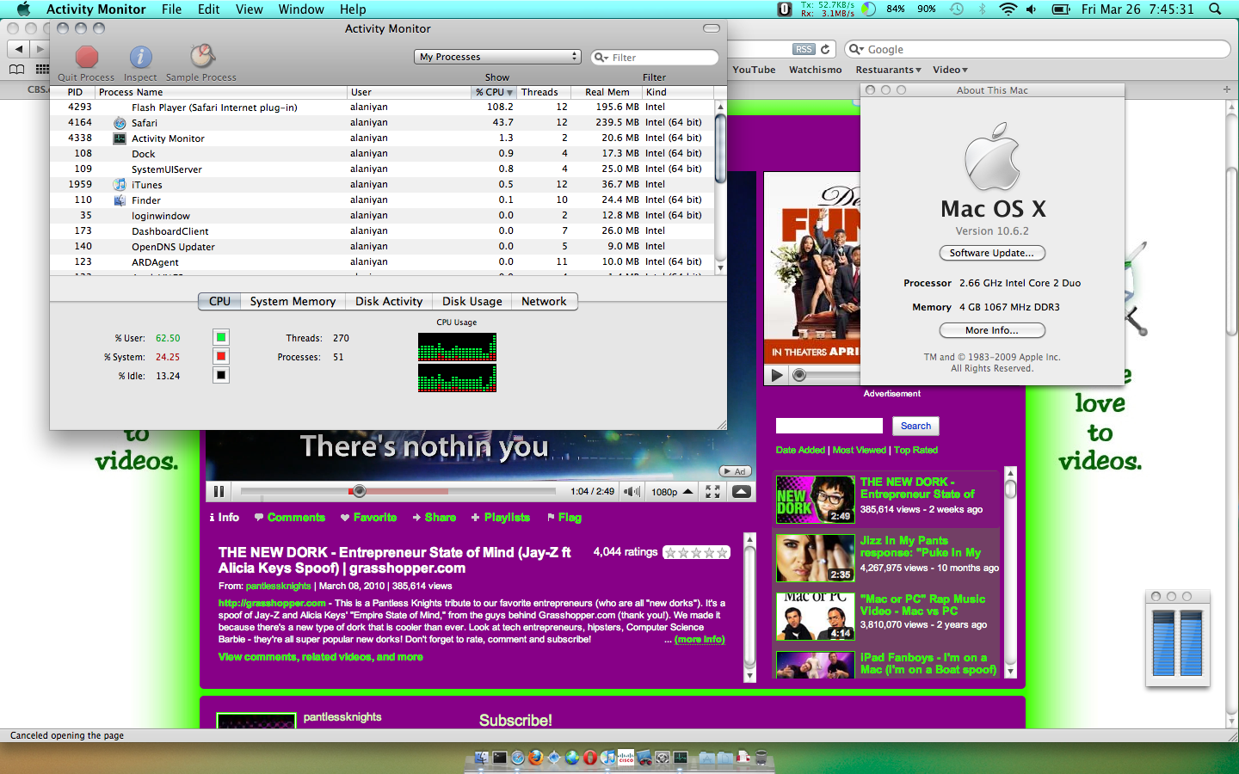Open the Google search field's magnifier dropdown
Screen dimensions: 1239x774
[x=857, y=50]
